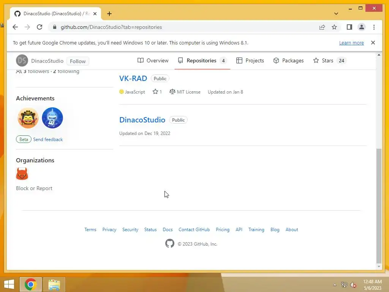Select the Repositories tab
Image resolution: width=389 pixels, height=292 pixels.
[x=202, y=60]
